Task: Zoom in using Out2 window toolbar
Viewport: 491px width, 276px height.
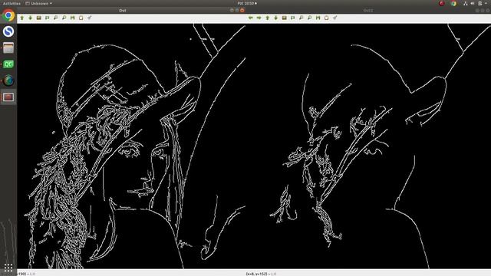Action: point(302,18)
